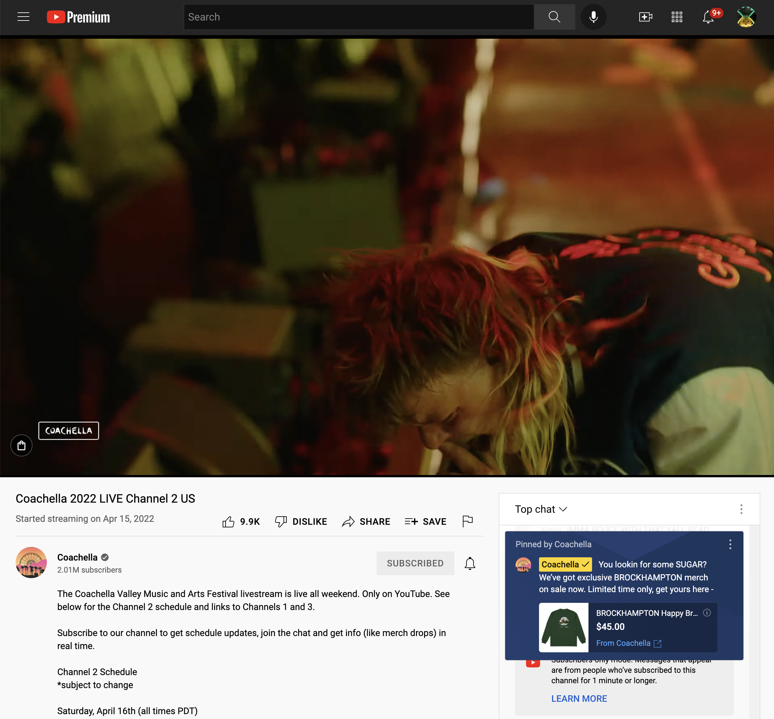Open the account avatar menu
774x719 pixels.
[x=746, y=17]
